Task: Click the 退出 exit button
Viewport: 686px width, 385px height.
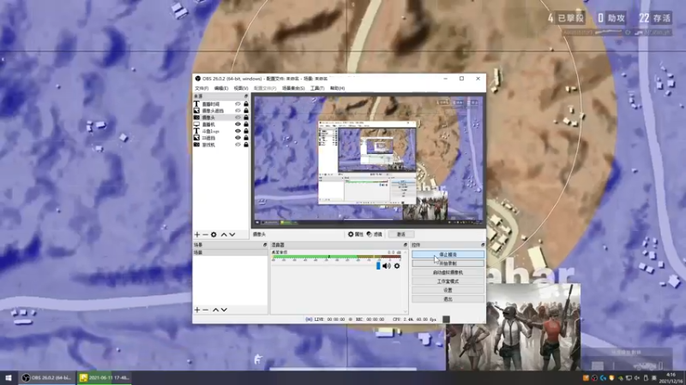Action: [448, 299]
